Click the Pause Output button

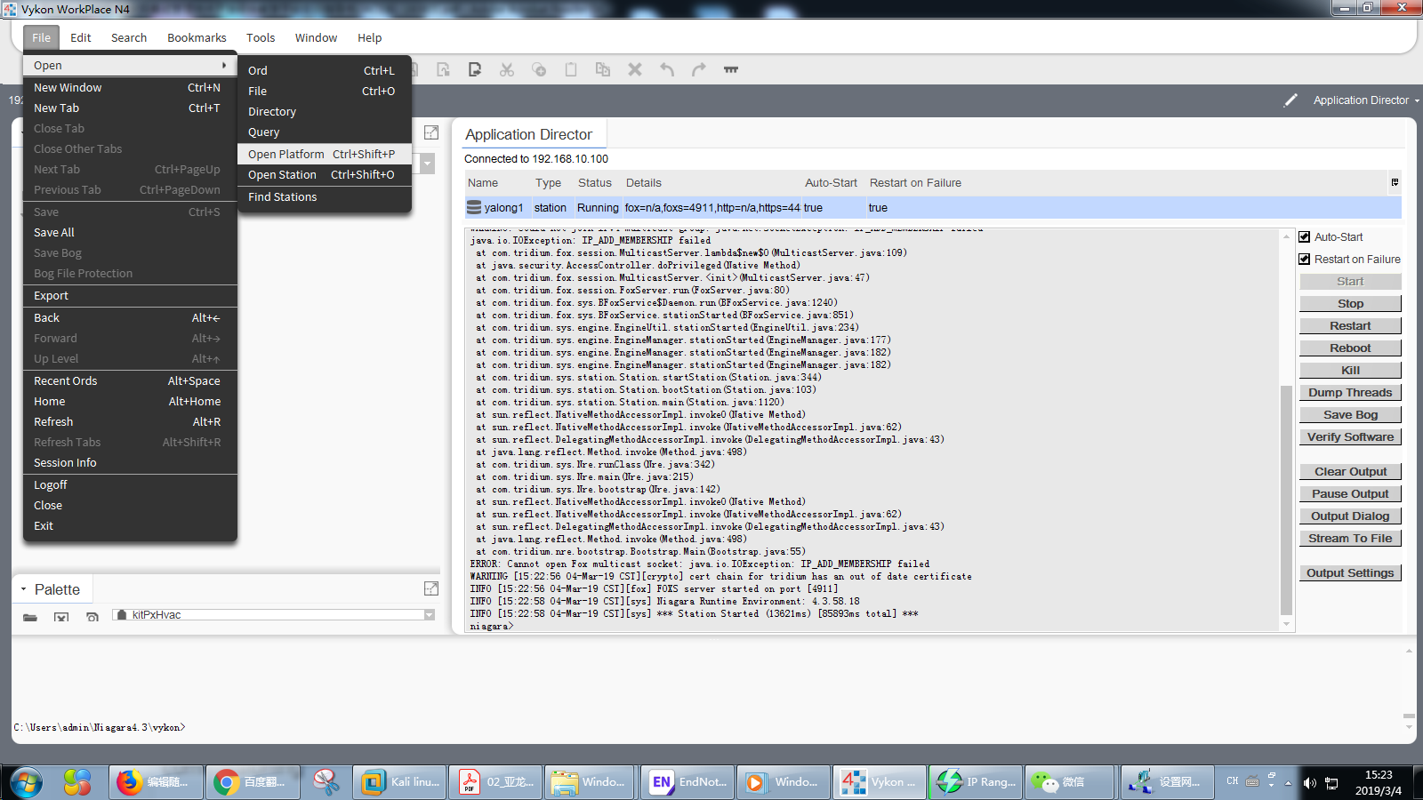point(1350,493)
